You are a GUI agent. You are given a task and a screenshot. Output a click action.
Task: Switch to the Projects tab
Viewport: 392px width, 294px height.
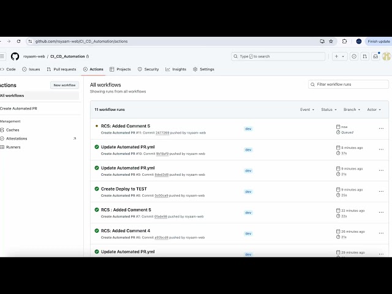(x=120, y=69)
